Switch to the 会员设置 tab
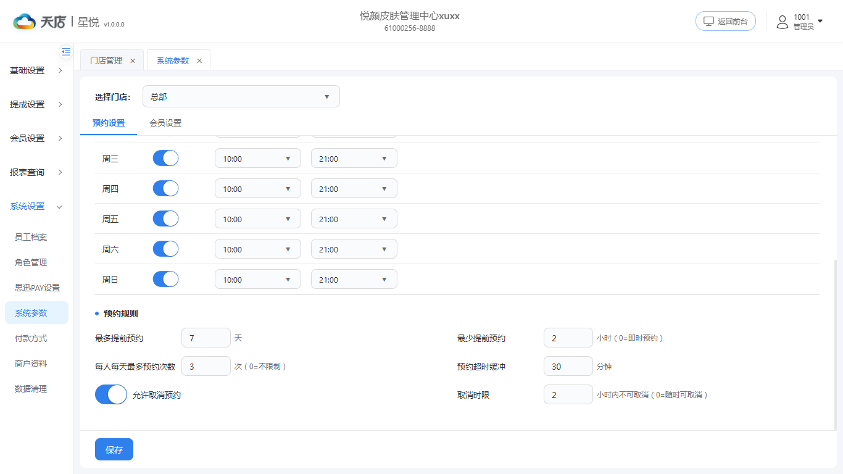The width and height of the screenshot is (843, 474). coord(165,123)
